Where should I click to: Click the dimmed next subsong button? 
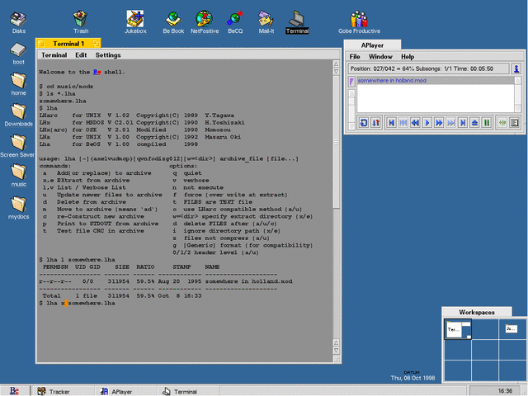click(x=451, y=123)
